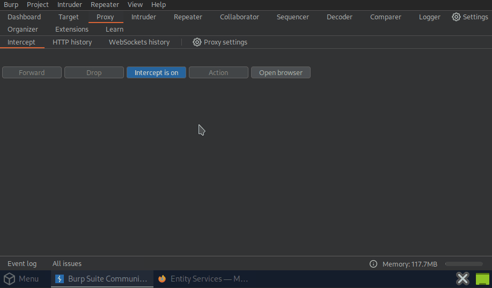This screenshot has height=288, width=492.
Task: Open the Burp menu
Action: pyautogui.click(x=11, y=5)
